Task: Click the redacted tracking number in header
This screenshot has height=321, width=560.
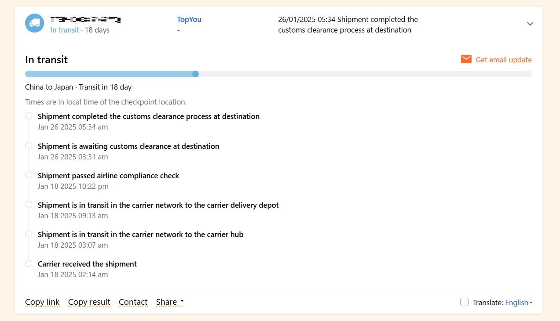Action: (x=85, y=19)
